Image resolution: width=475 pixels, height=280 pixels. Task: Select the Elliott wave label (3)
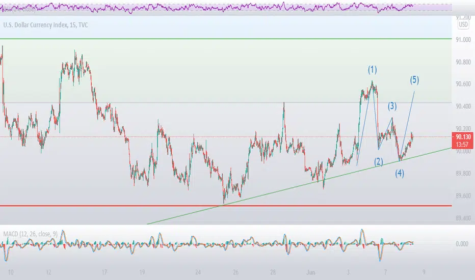coord(392,106)
